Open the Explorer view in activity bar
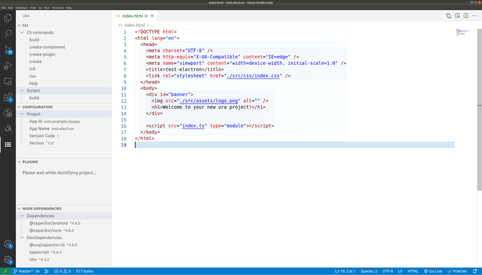The image size is (482, 275). point(8,18)
